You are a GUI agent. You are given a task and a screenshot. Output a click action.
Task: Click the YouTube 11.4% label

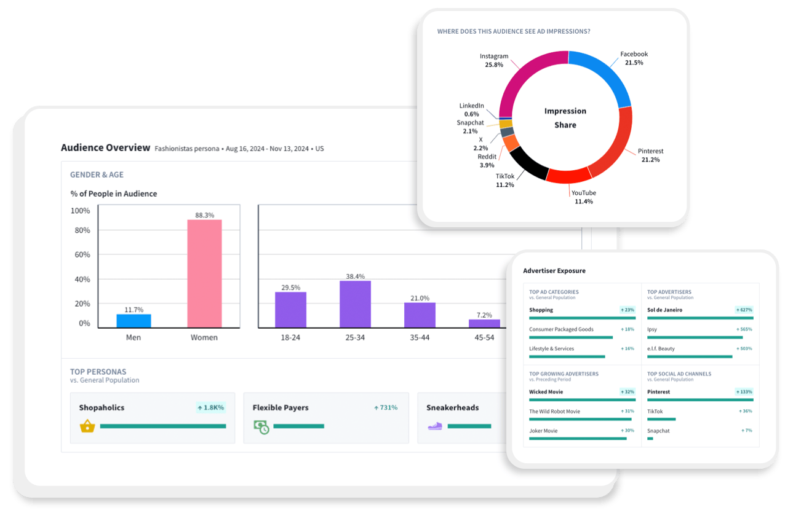(583, 197)
